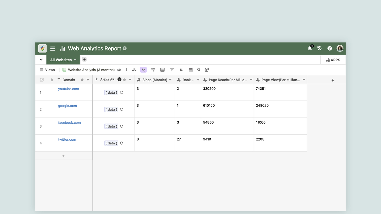The image size is (381, 214).
Task: Open the group records list icon
Action: pyautogui.click(x=162, y=70)
